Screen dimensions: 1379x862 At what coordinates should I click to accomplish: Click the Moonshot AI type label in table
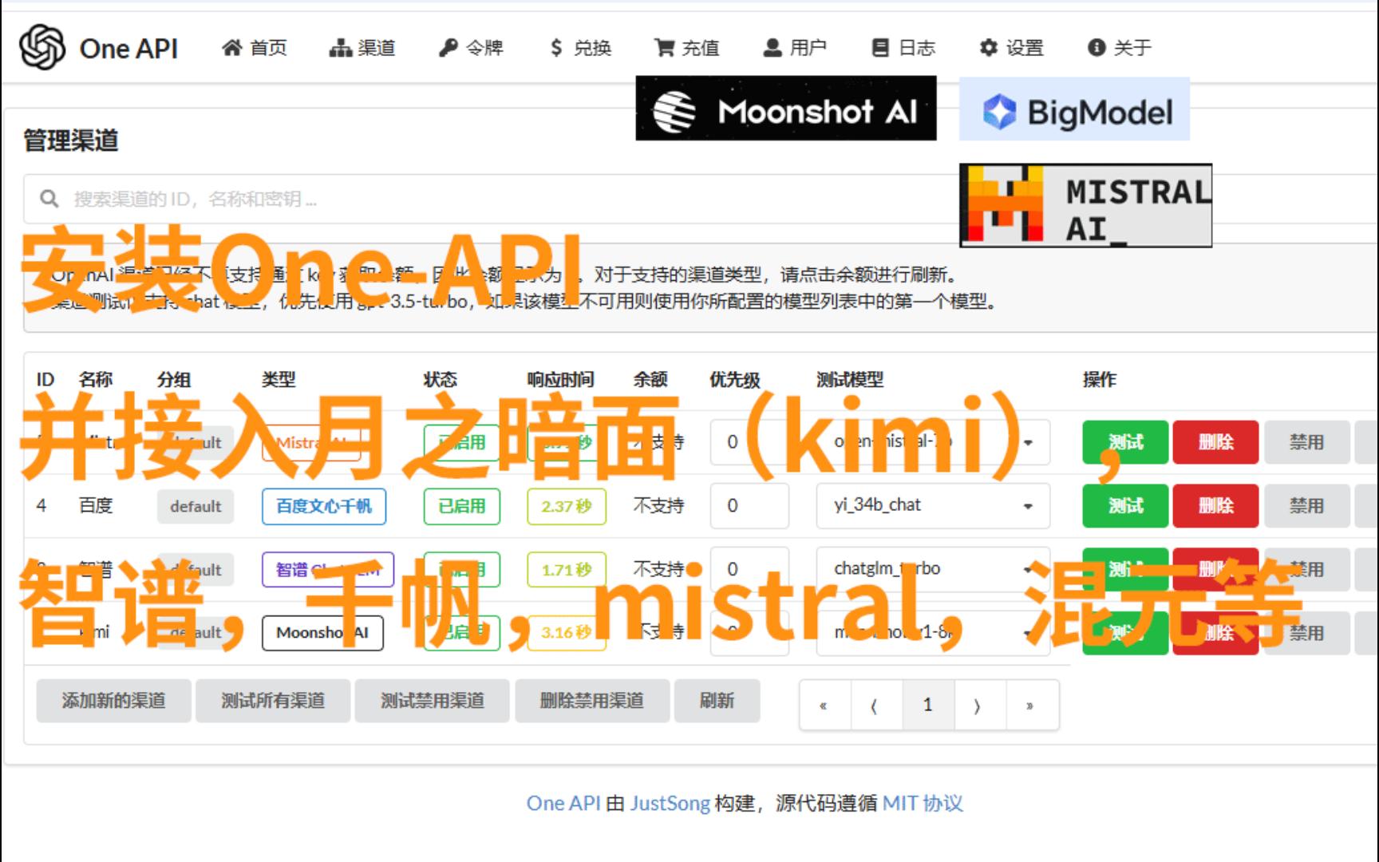(322, 633)
